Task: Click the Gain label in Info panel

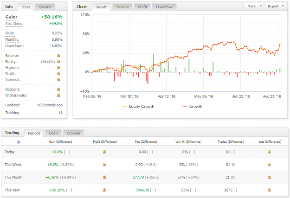Action: (11, 17)
